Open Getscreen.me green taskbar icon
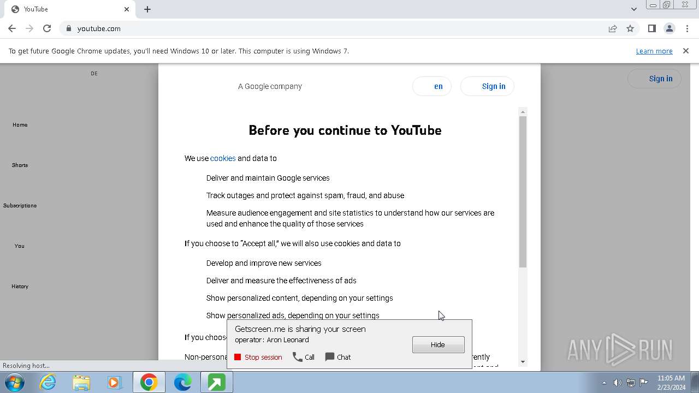This screenshot has width=699, height=393. [216, 382]
